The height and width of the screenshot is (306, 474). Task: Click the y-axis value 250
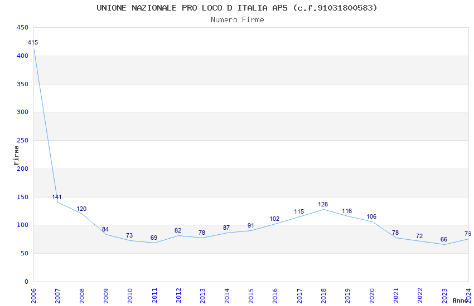23,140
